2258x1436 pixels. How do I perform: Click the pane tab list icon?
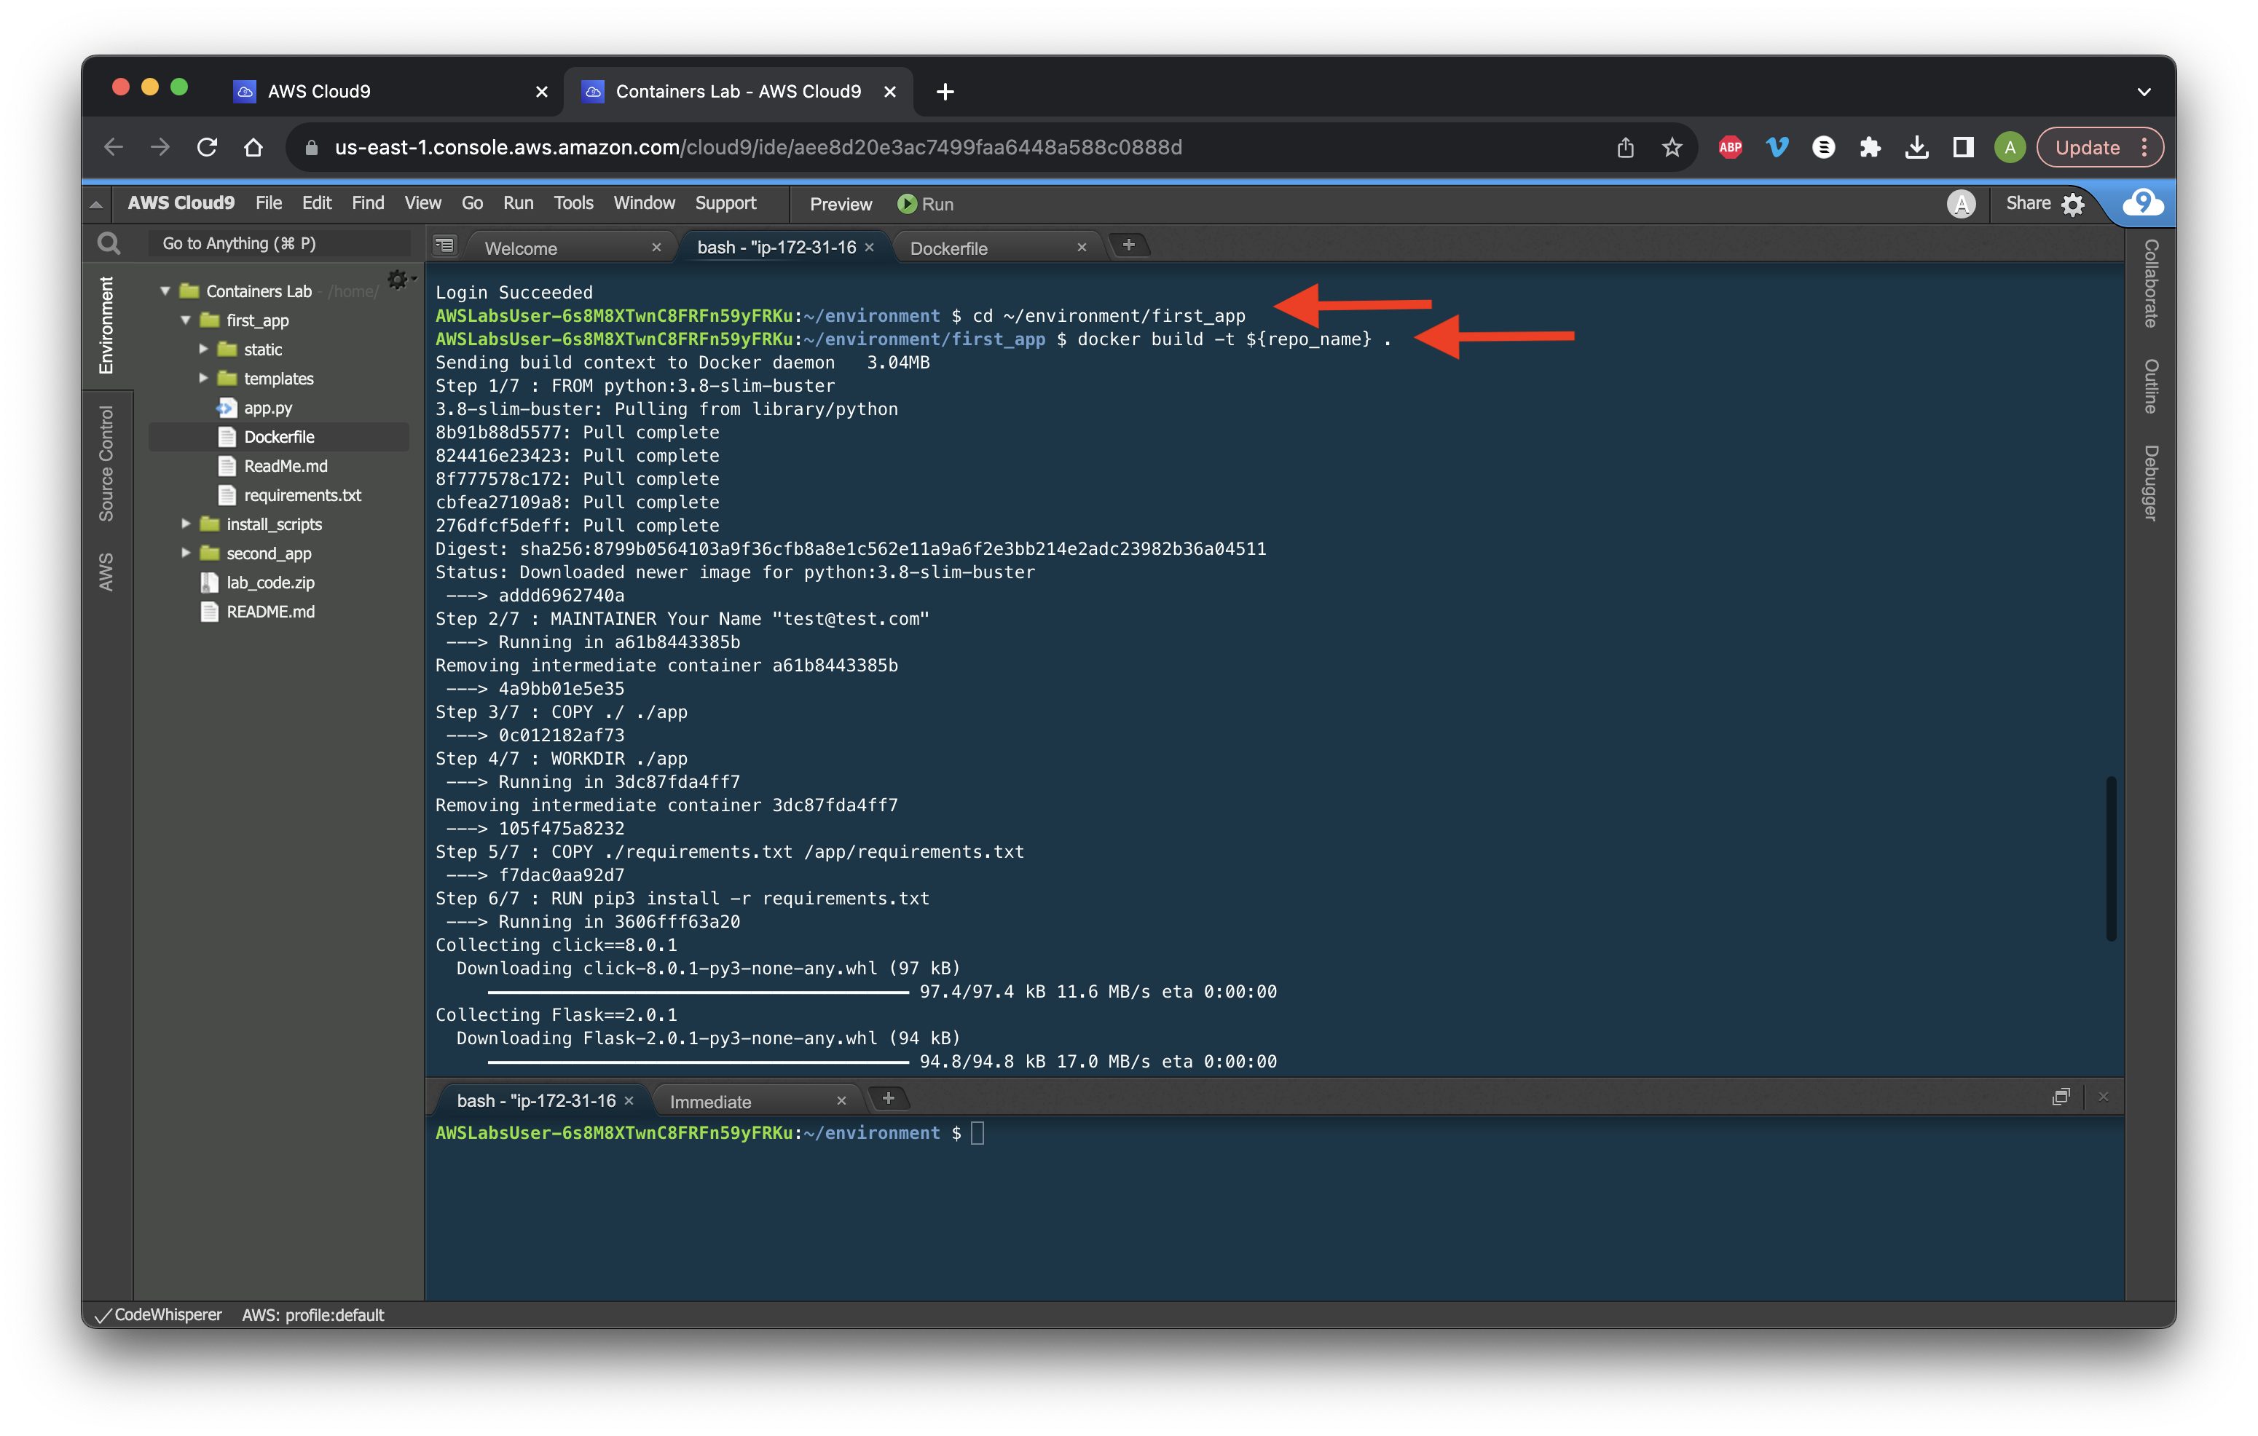click(x=444, y=245)
